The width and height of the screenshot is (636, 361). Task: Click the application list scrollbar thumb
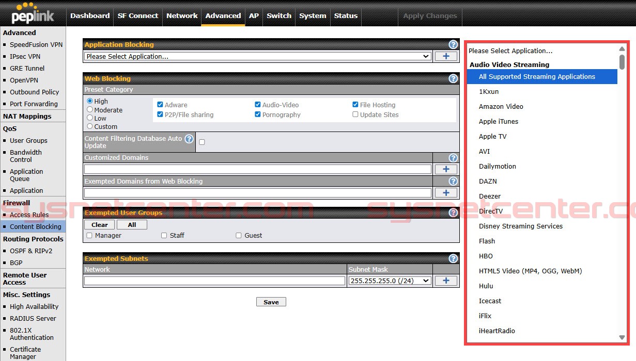622,61
